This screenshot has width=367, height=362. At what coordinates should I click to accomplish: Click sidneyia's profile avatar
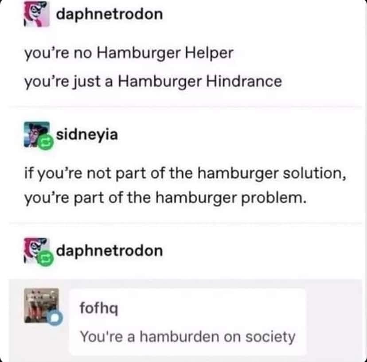(37, 134)
